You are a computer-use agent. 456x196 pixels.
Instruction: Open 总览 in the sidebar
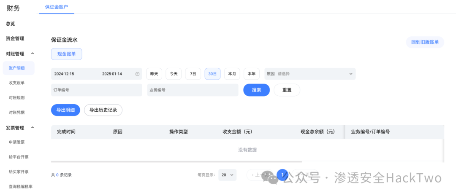(x=11, y=24)
